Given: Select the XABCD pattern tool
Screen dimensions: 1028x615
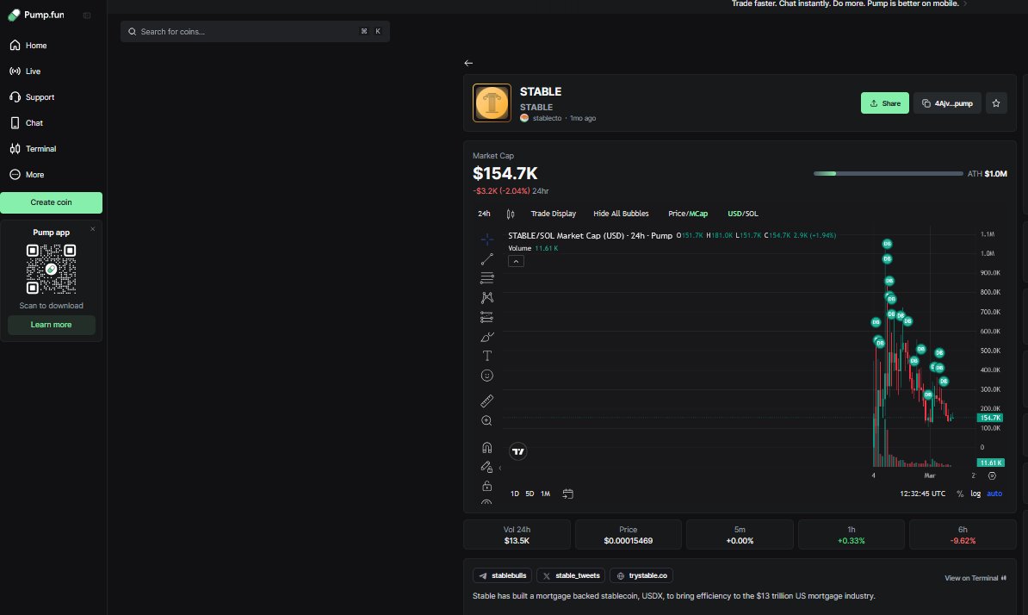Looking at the screenshot, I should [486, 298].
